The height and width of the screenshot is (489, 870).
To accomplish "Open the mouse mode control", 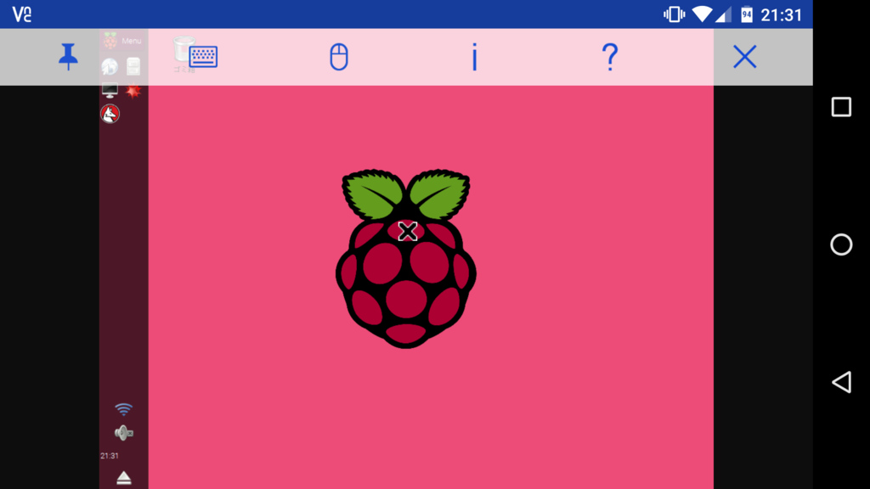I will [x=339, y=57].
